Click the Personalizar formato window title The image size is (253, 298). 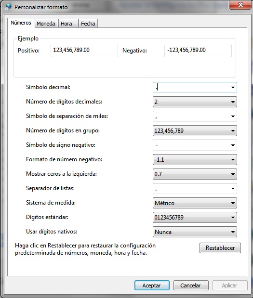coord(41,7)
